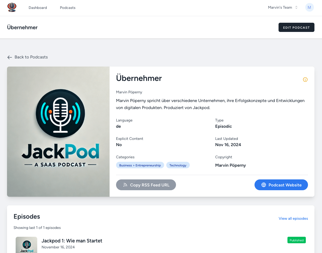Click the Explicit Content value No
The height and width of the screenshot is (253, 322).
coord(119,145)
